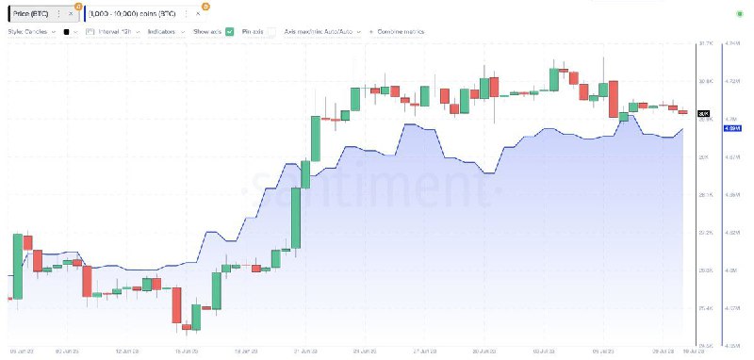Viewport: 754px width, 360px height.
Task: Open three-dot menu on coins (BTC) metric
Action: (x=186, y=14)
